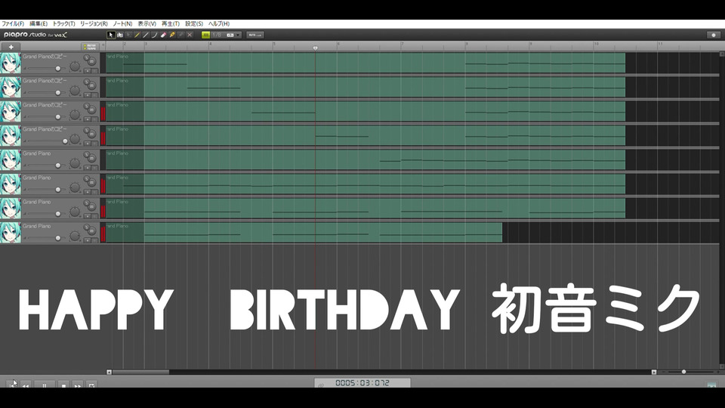Mute the topmost Grand Pianoのコピー track
This screenshot has height=408, width=725.
pyautogui.click(x=91, y=61)
